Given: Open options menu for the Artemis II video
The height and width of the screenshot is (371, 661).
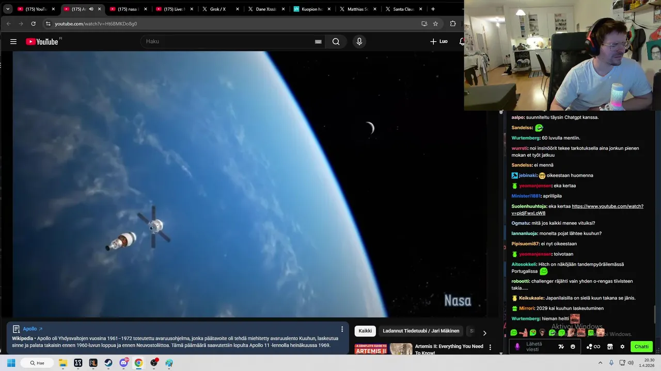Looking at the screenshot, I should 490,347.
